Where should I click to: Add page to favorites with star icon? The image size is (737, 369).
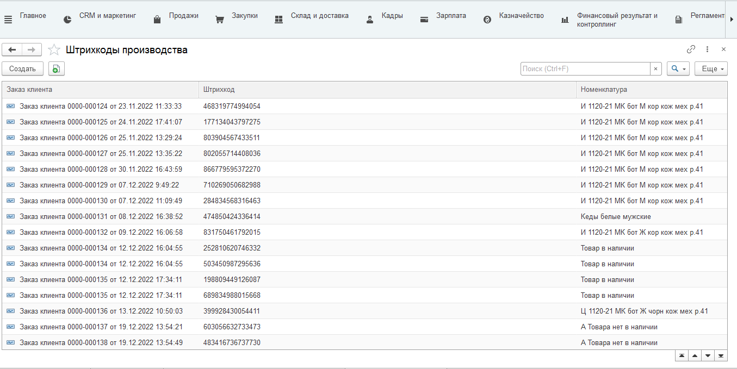54,50
